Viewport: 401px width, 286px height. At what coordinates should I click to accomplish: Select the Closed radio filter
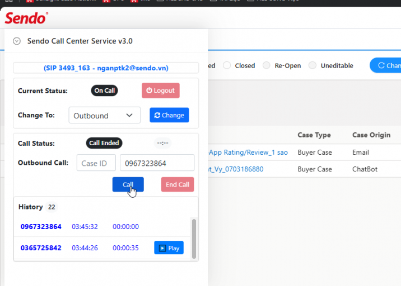click(x=227, y=65)
